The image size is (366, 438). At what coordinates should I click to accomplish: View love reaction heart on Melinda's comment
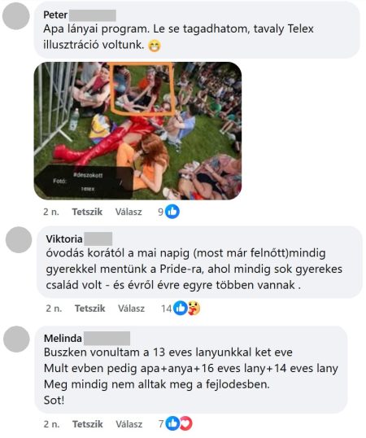[185, 423]
